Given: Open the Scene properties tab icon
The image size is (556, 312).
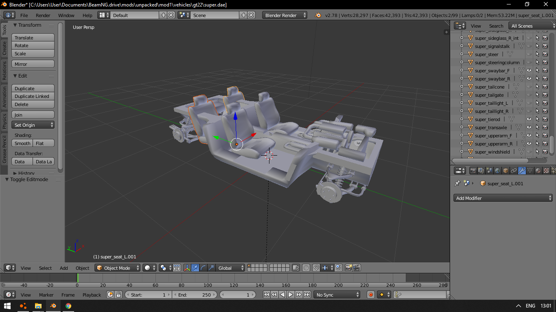Looking at the screenshot, I should click(x=489, y=171).
